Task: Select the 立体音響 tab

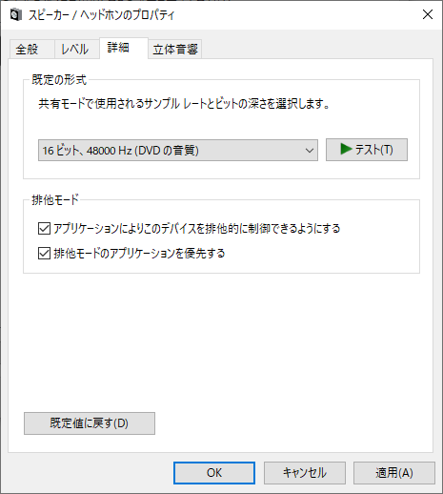Action: (175, 49)
